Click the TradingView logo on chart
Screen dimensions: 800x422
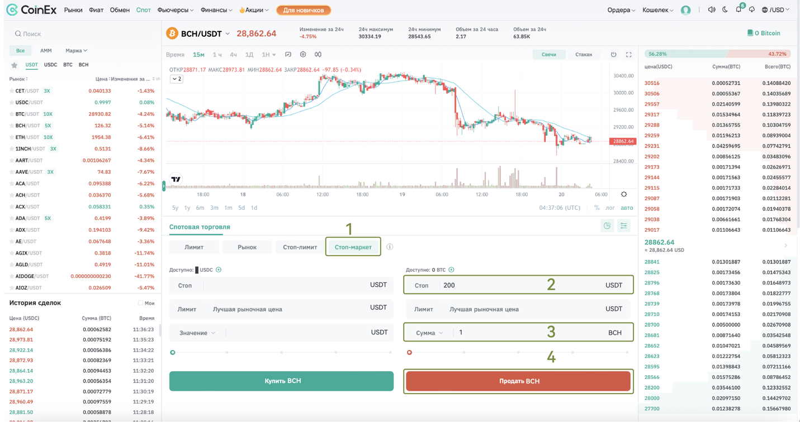click(x=176, y=179)
